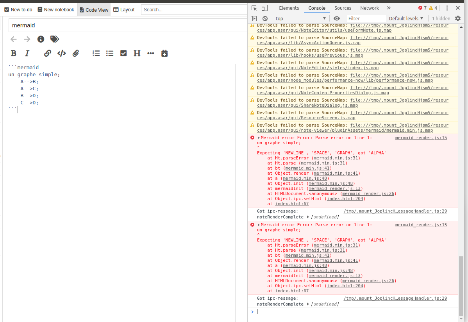Show the console sidebar icon

pyautogui.click(x=254, y=18)
